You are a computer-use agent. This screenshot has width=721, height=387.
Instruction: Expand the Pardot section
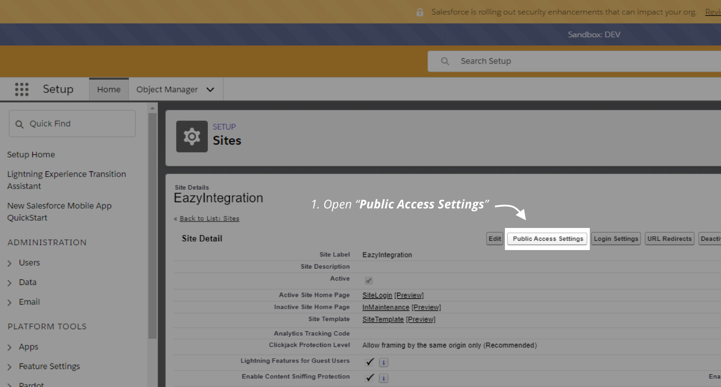[x=10, y=384]
